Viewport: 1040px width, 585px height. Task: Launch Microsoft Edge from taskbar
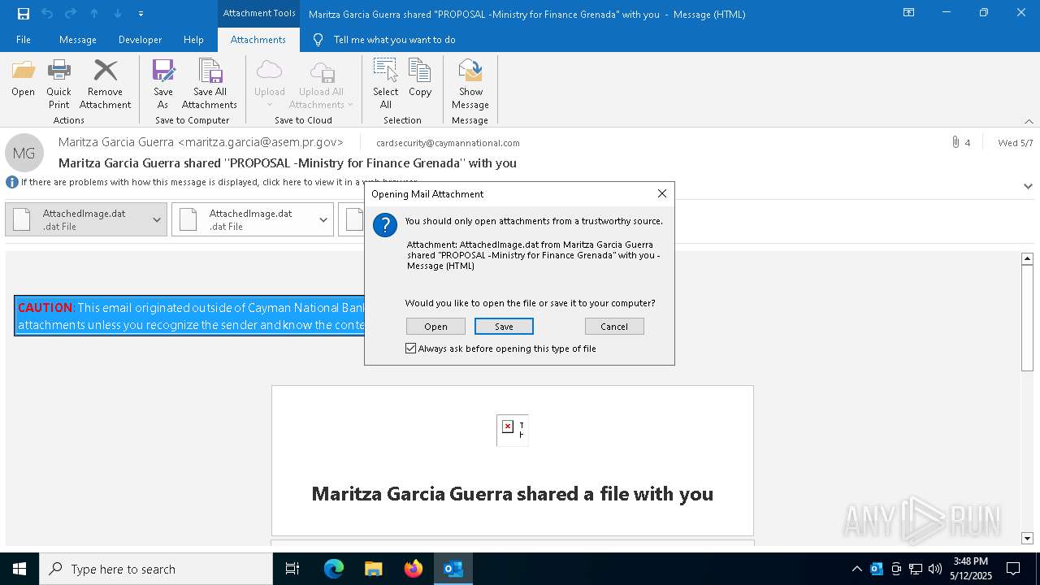click(x=334, y=569)
